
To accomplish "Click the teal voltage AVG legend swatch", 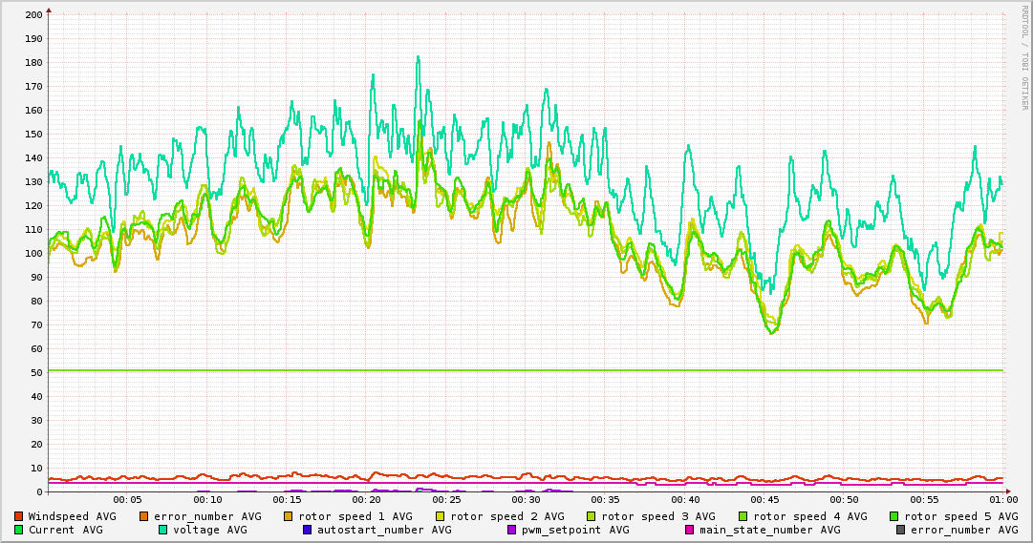I will coord(162,530).
